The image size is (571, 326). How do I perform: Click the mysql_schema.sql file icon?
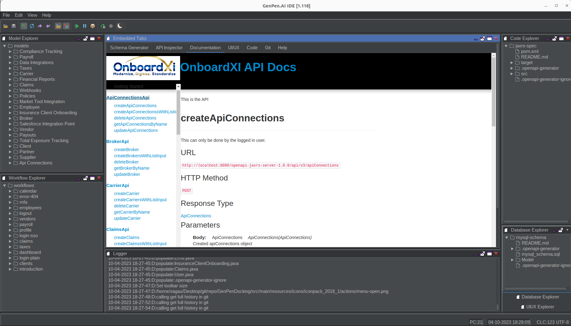click(x=518, y=254)
